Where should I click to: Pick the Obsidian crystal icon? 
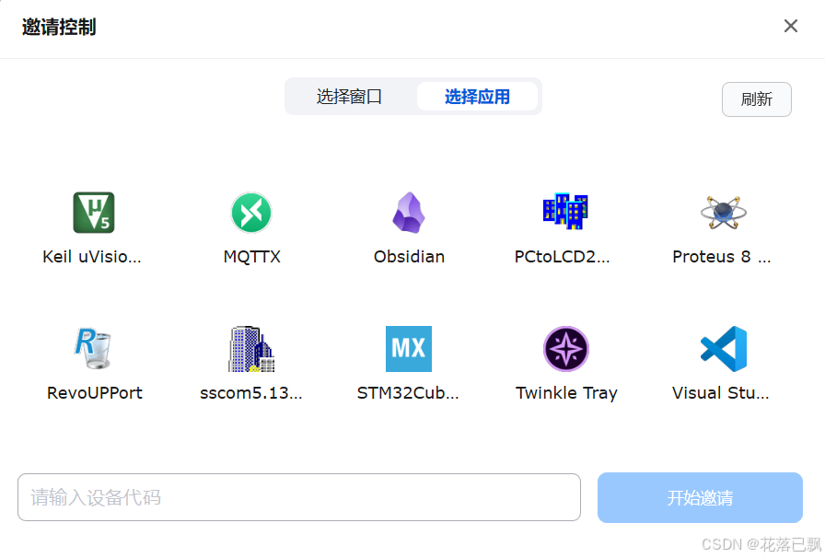coord(409,213)
